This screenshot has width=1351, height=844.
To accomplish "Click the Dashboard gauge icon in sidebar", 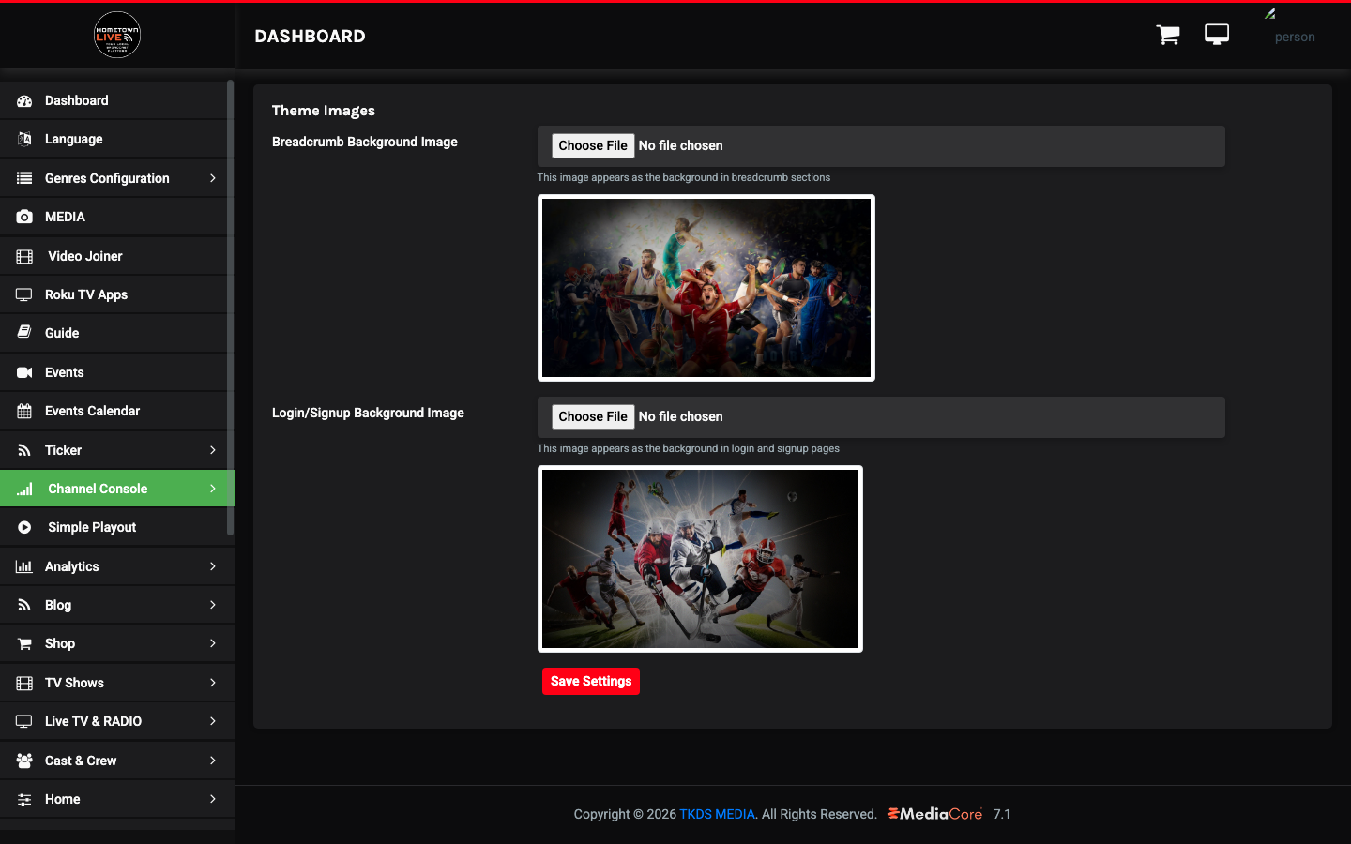I will (x=24, y=100).
